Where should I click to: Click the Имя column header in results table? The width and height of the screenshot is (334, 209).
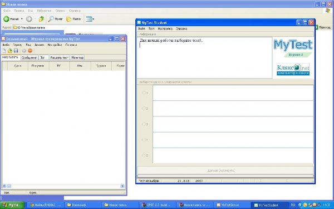[x=80, y=66]
